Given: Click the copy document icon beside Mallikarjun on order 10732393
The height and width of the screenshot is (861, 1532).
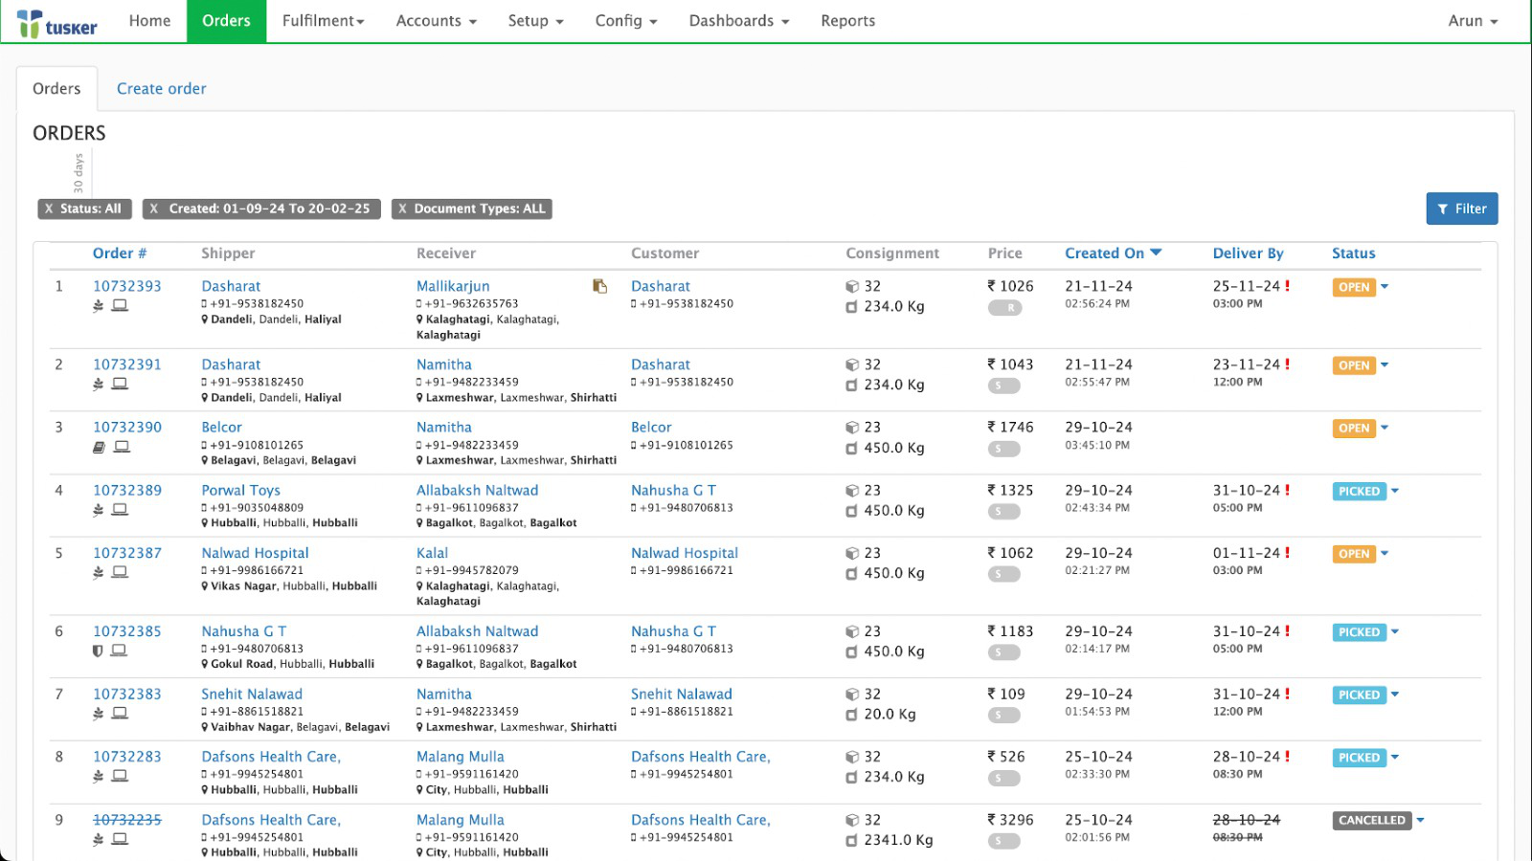Looking at the screenshot, I should (600, 286).
